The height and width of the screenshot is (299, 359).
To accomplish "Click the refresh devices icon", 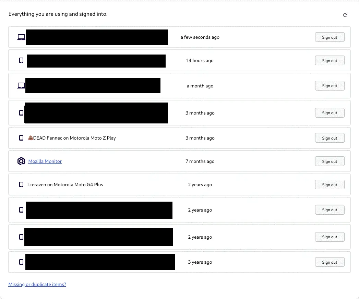I will click(x=345, y=15).
